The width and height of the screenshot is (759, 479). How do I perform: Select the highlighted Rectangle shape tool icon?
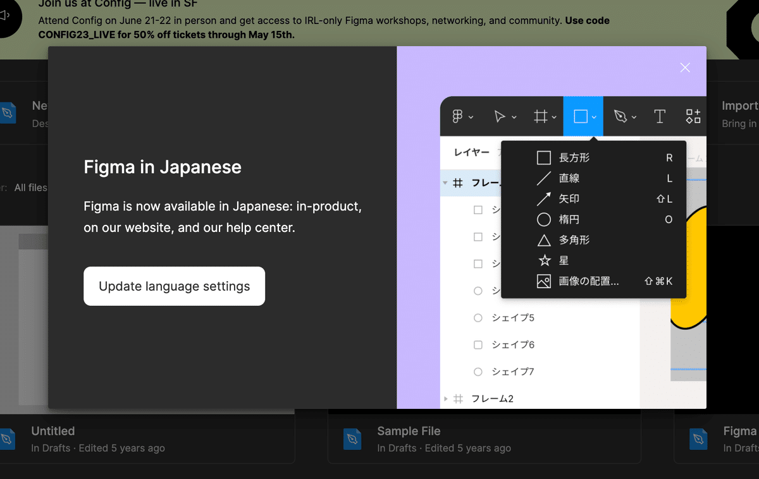pyautogui.click(x=581, y=116)
